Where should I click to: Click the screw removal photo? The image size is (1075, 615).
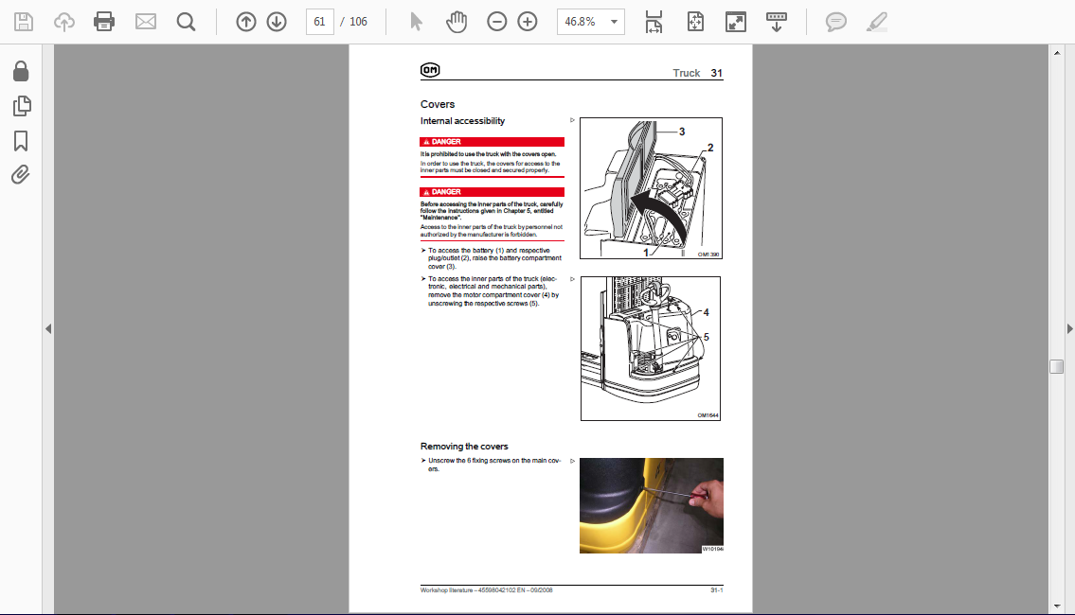[x=652, y=505]
